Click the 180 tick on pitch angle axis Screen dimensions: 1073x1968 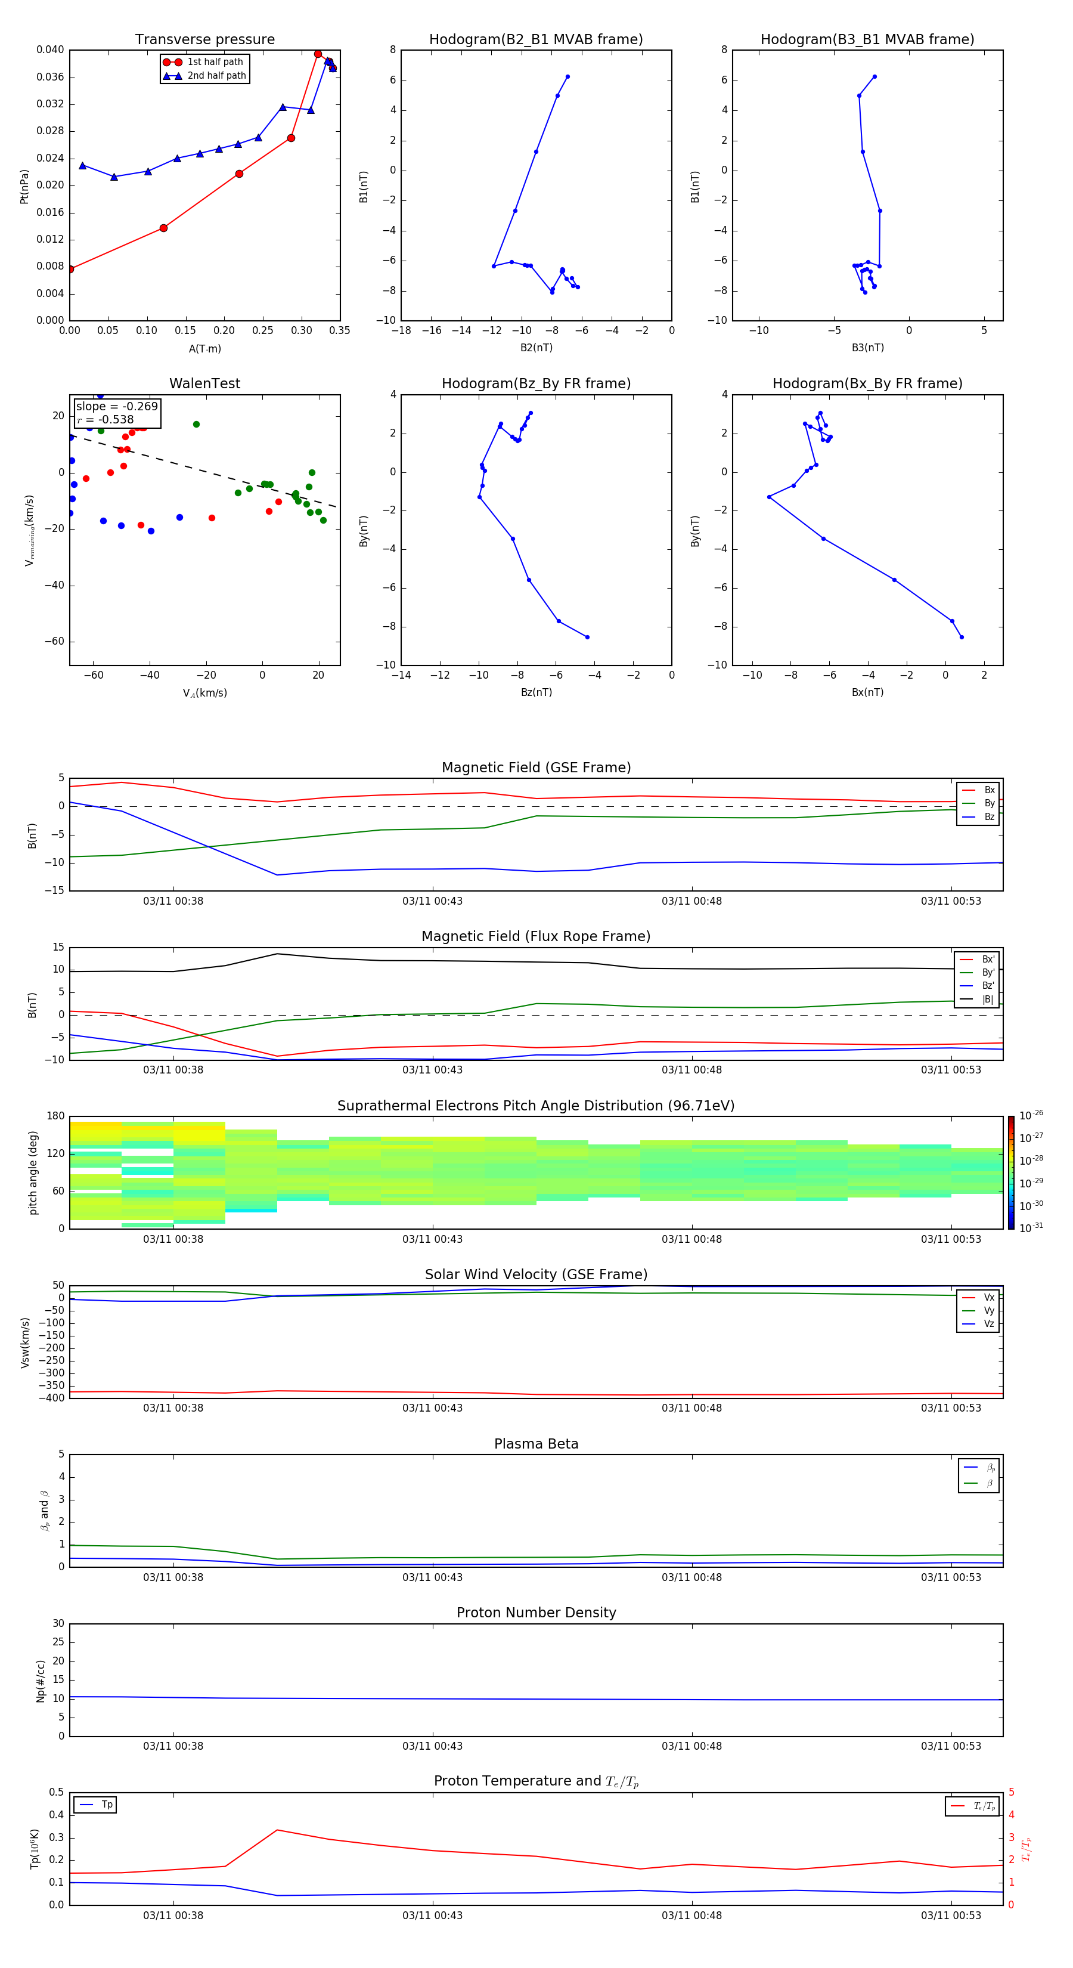point(56,1117)
